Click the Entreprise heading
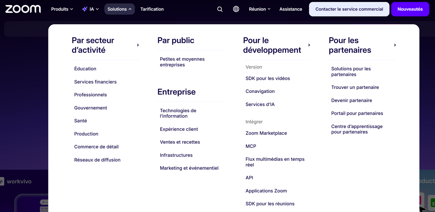Viewport: 435px width, 212px height. pos(176,92)
